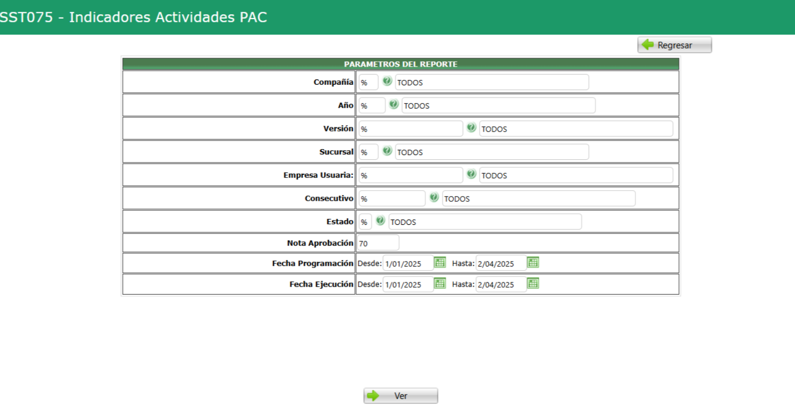Click the 'SST075 - Indicadores Actividades PAC' title

(x=133, y=17)
